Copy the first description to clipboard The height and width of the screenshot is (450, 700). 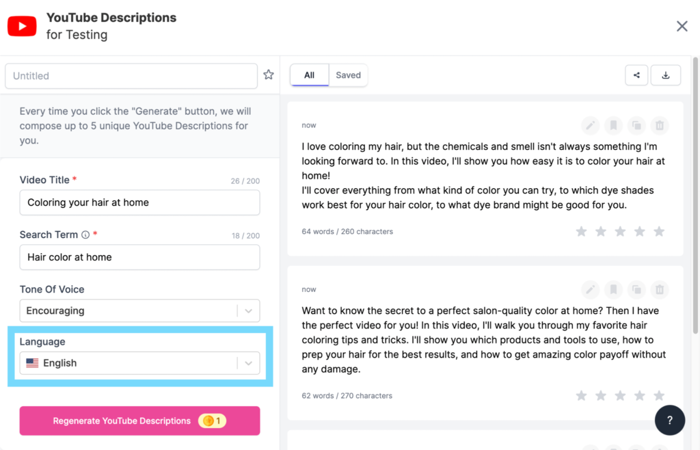[x=636, y=125]
